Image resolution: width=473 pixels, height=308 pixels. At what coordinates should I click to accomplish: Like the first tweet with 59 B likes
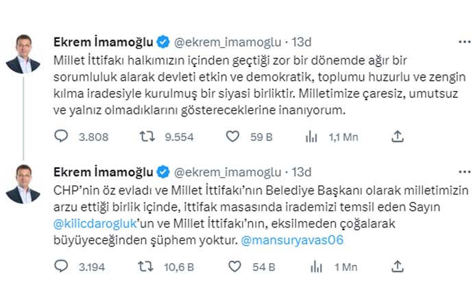[233, 137]
